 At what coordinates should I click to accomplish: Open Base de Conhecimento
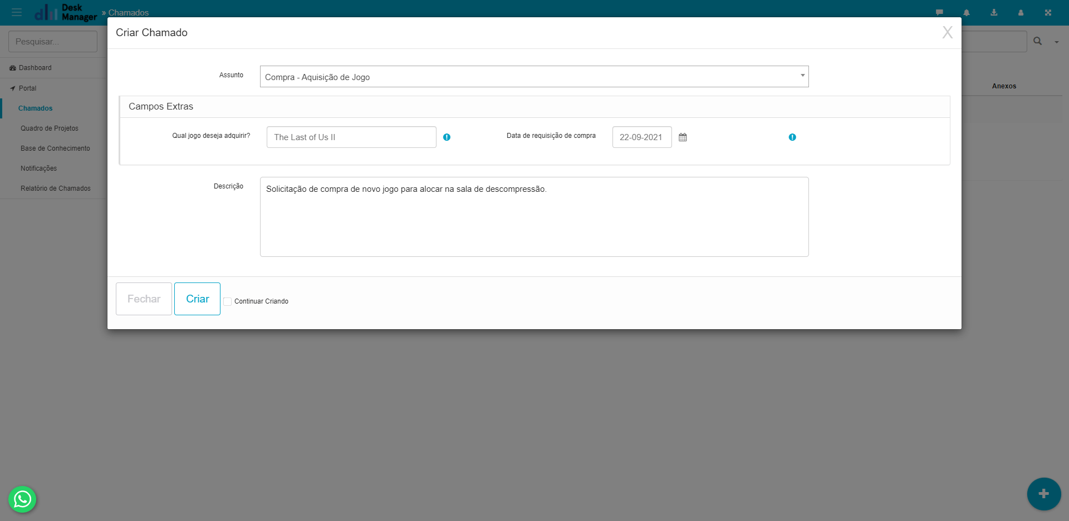coord(55,148)
